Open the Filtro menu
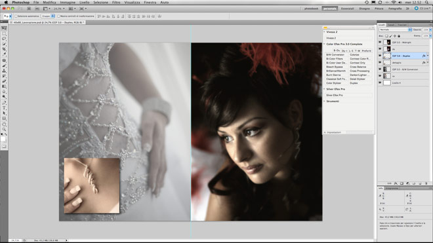 [116, 2]
